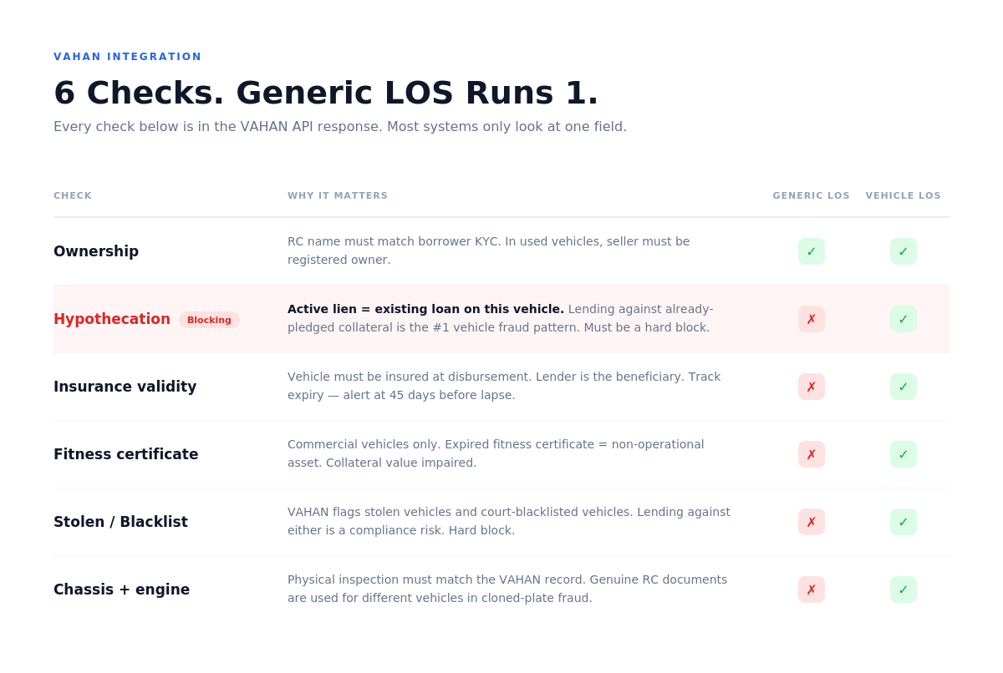Click the Vehicle LOS checkmark for Ownership
Viewport: 1003px width, 673px height.
pos(904,251)
